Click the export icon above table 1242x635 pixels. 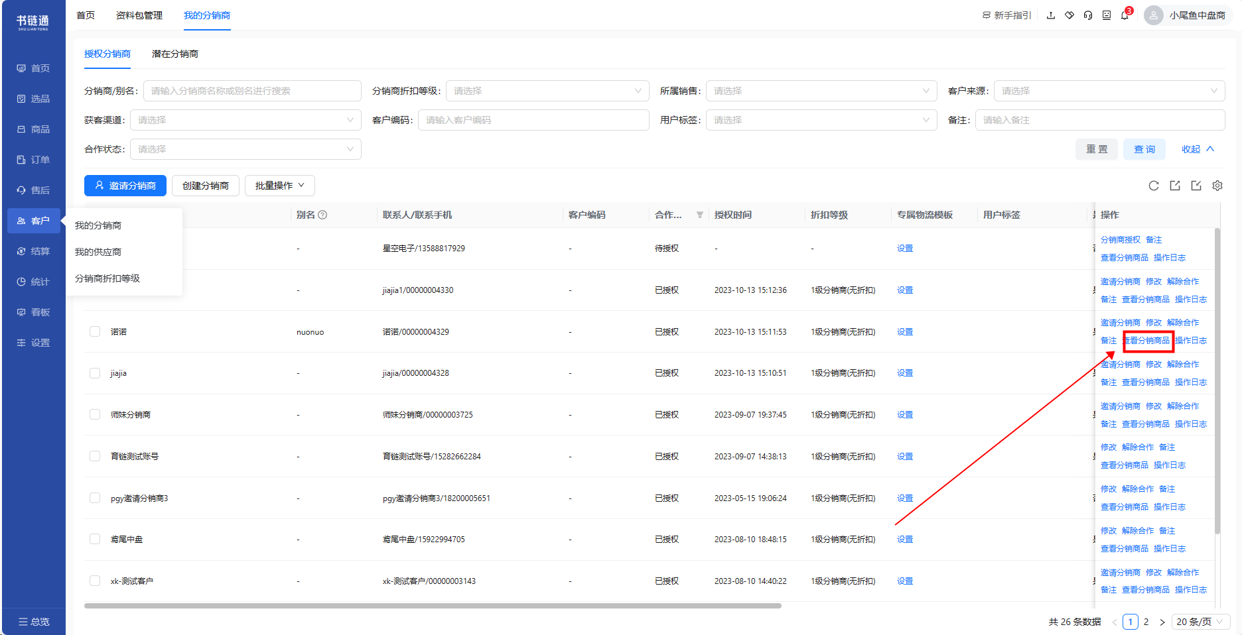1175,186
